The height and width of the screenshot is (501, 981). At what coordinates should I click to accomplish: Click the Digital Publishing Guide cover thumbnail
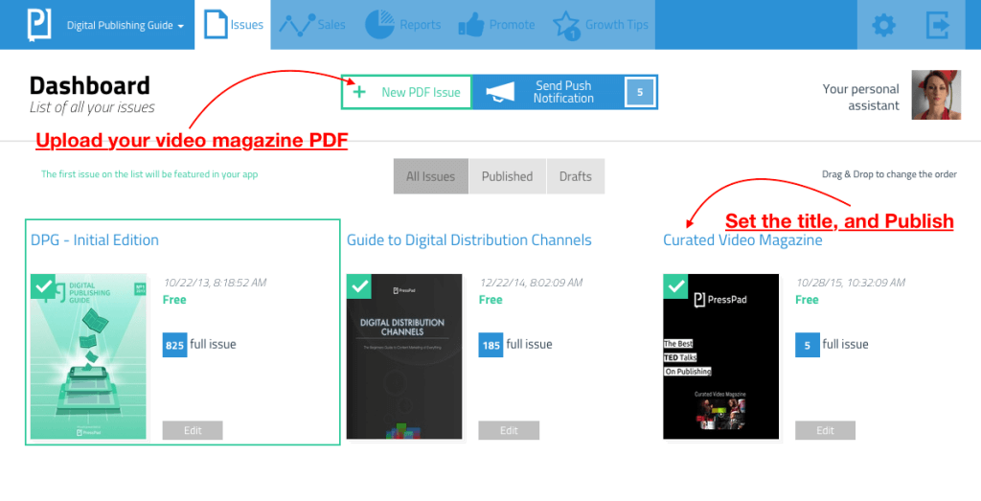[x=88, y=356]
